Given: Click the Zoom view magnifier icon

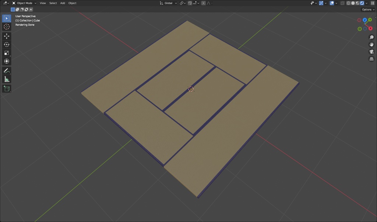Looking at the screenshot, I should click(371, 37).
